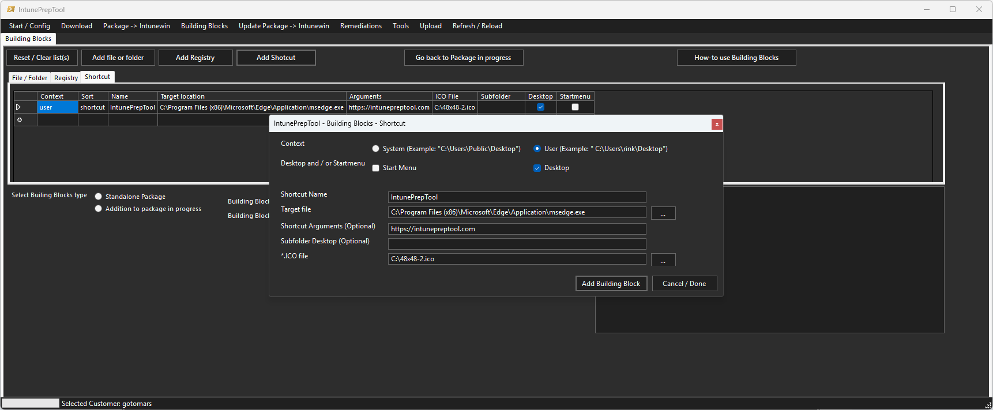Choose Standalone Package radio option
The image size is (993, 410).
point(99,197)
